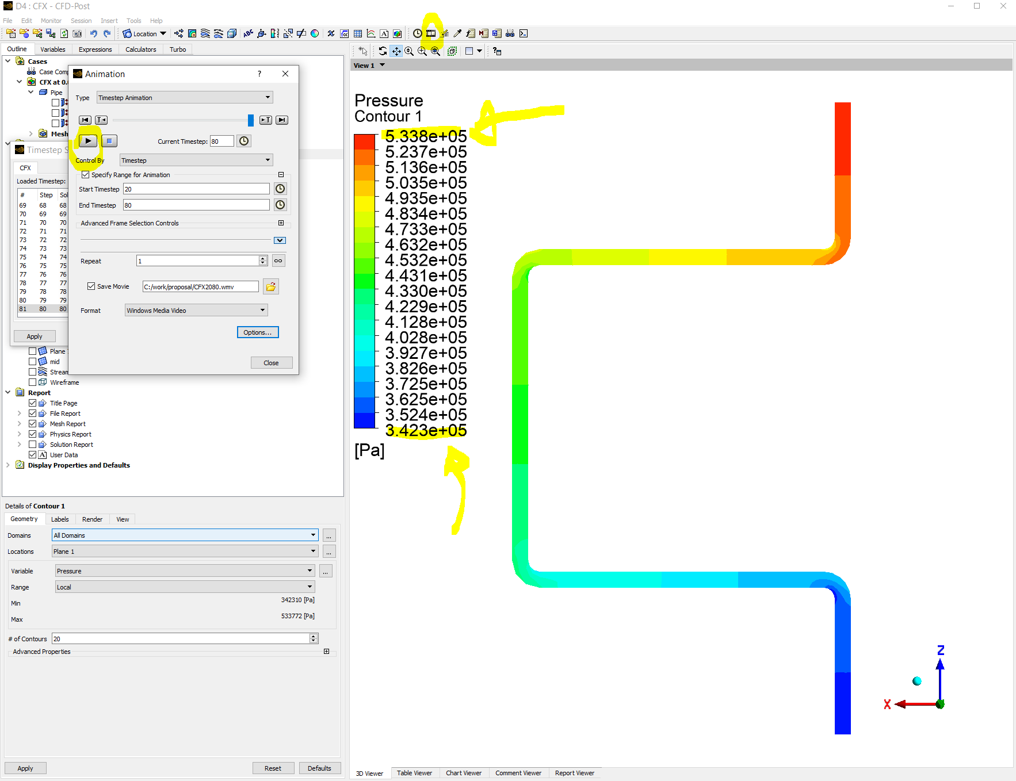Toggle the Save Movie checkbox
Screen dimensions: 1016x781
[91, 286]
